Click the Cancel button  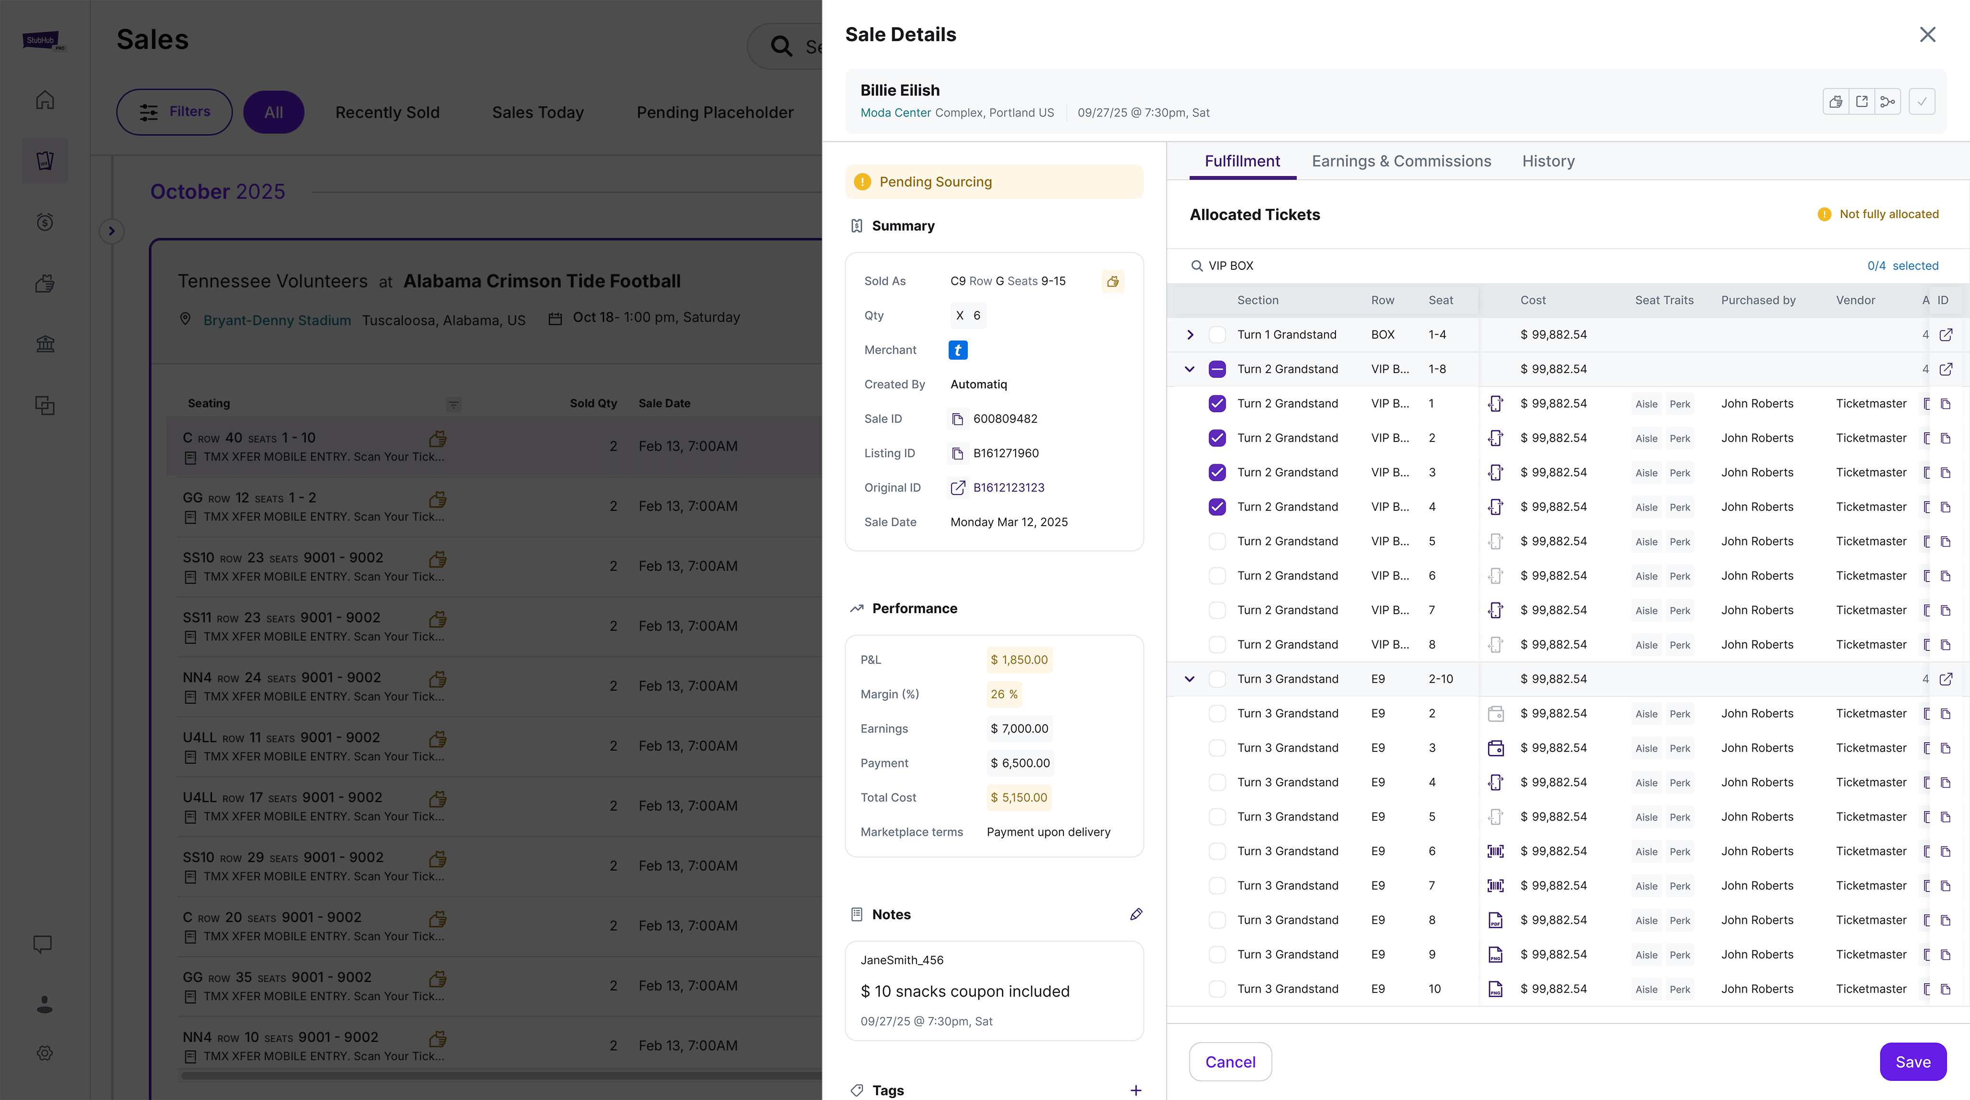click(x=1230, y=1062)
